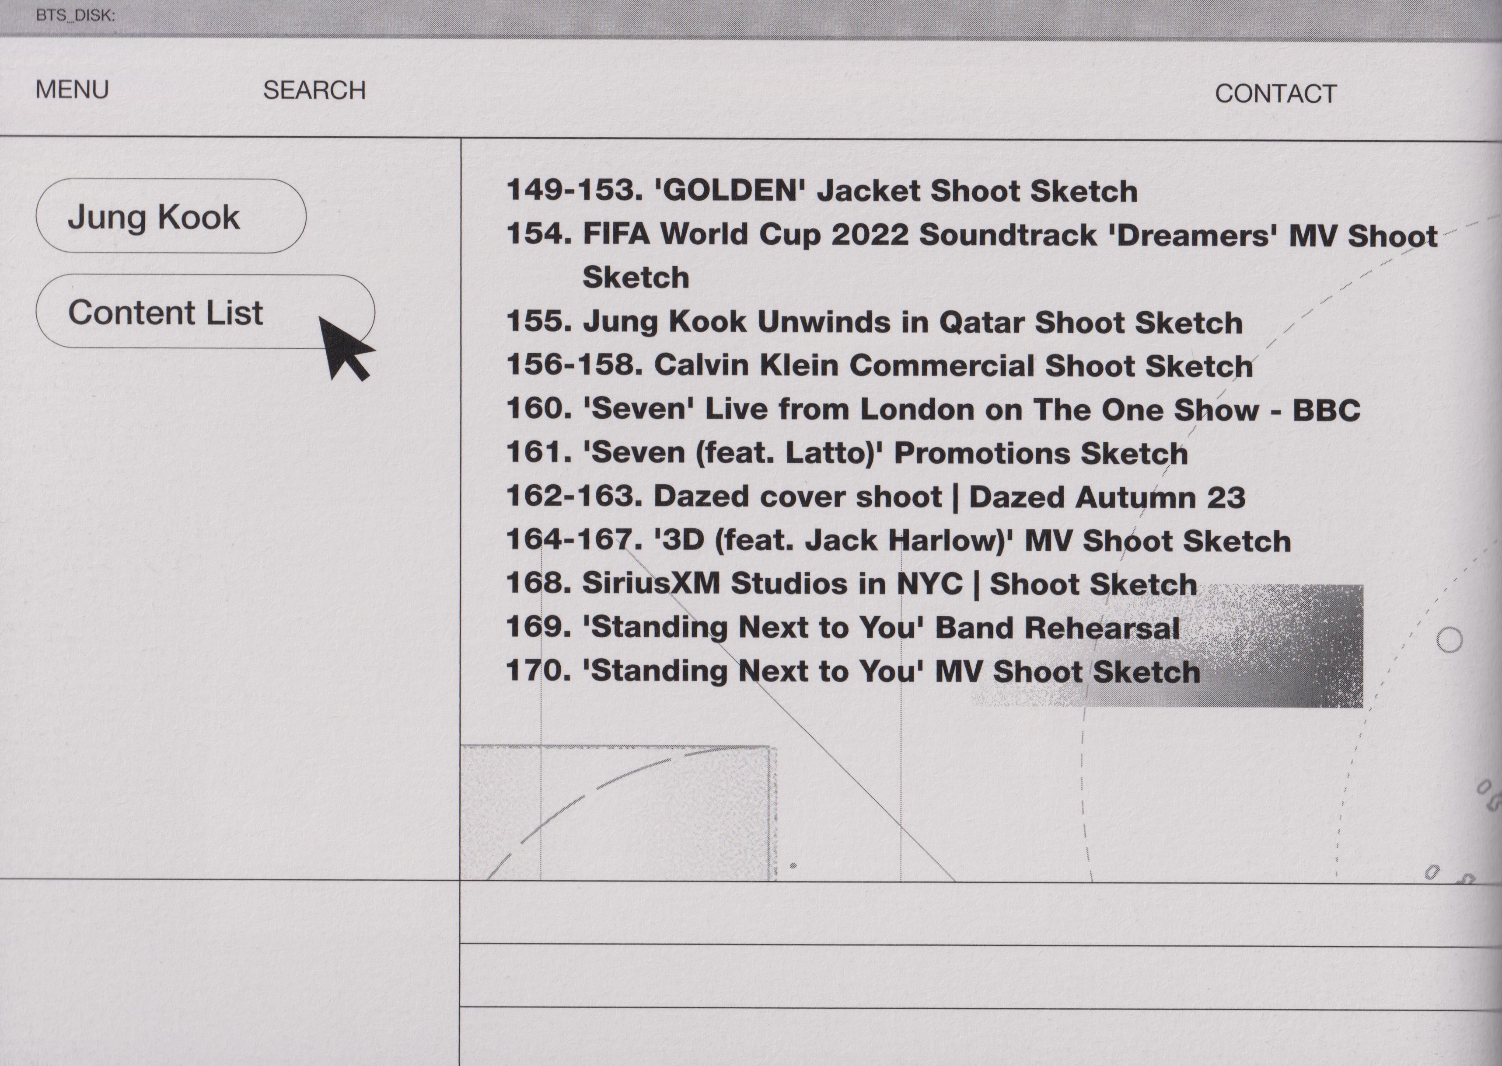Select the Content List pill button
Viewport: 1502px width, 1066px height.
click(x=205, y=312)
